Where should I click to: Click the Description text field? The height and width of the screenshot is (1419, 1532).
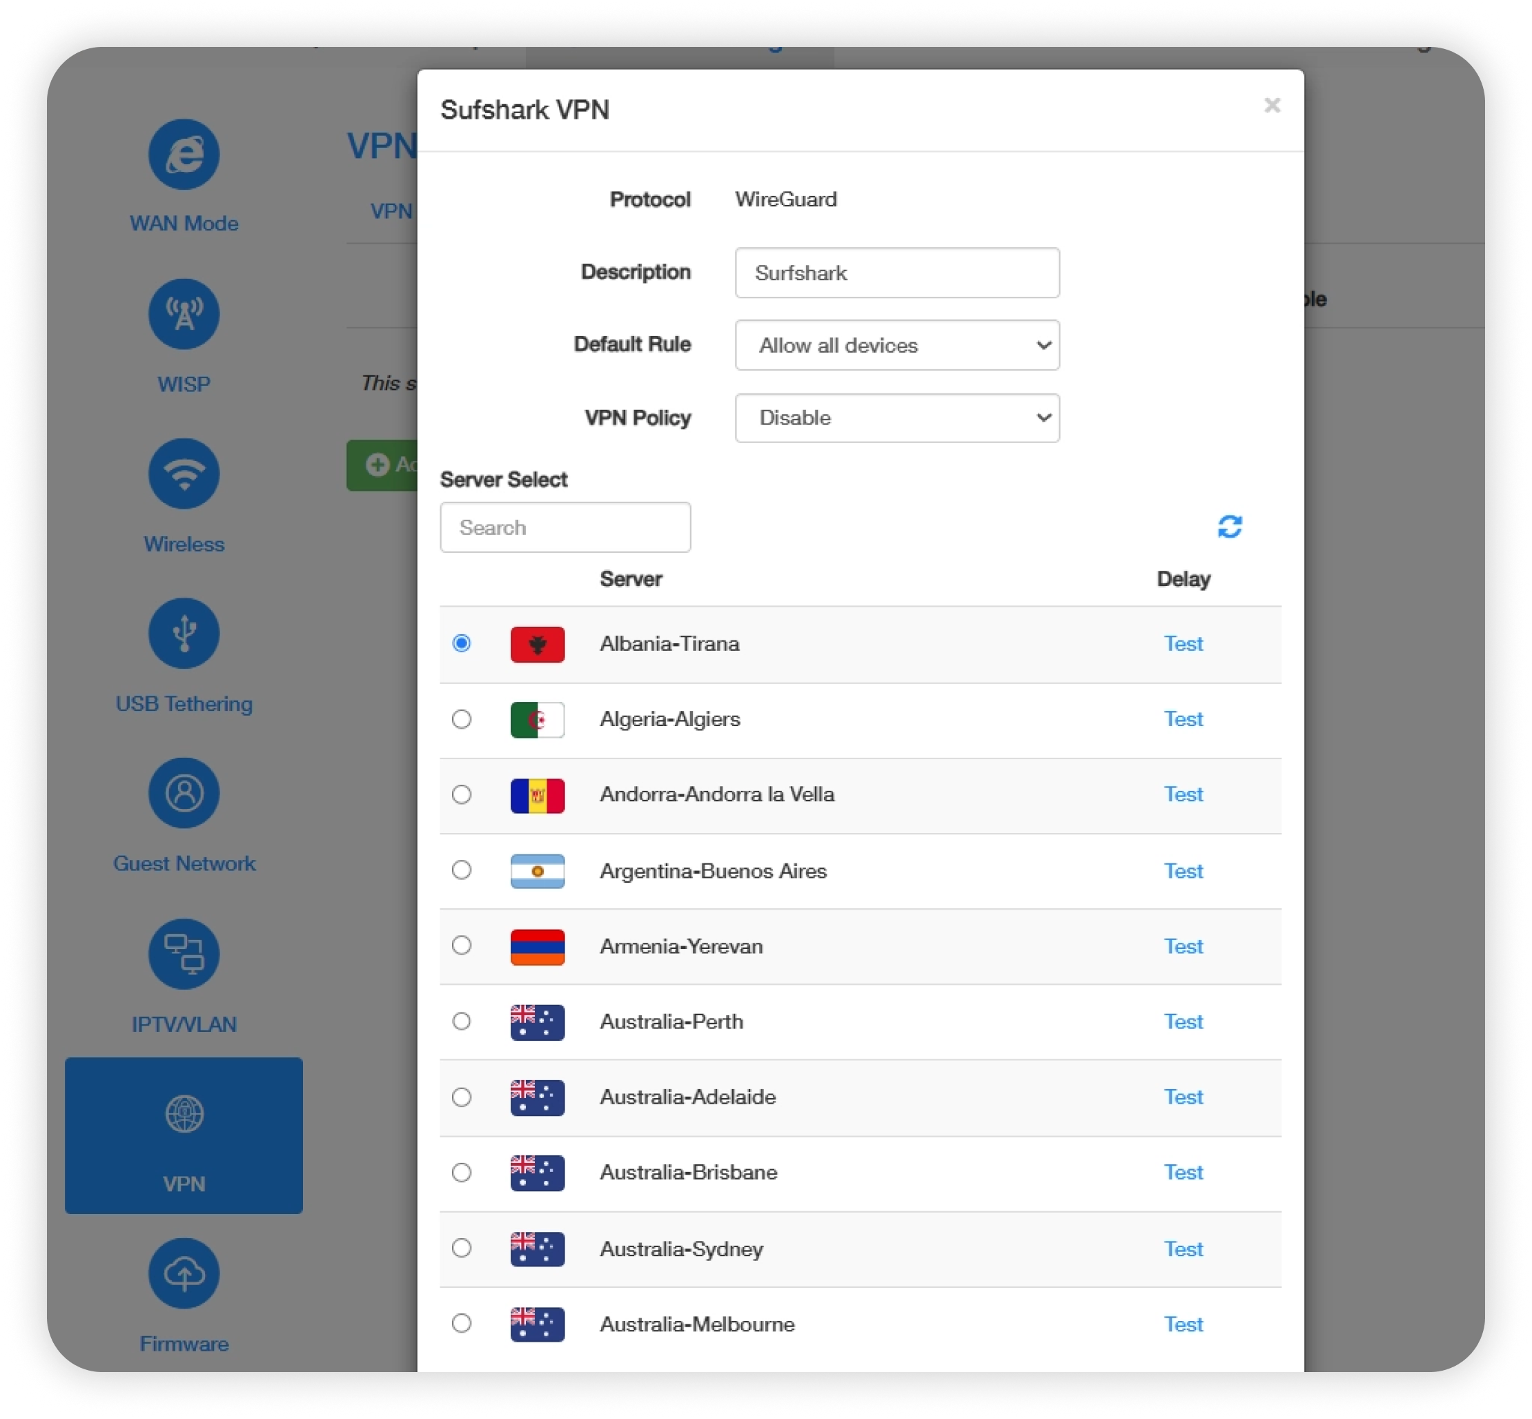coord(897,273)
